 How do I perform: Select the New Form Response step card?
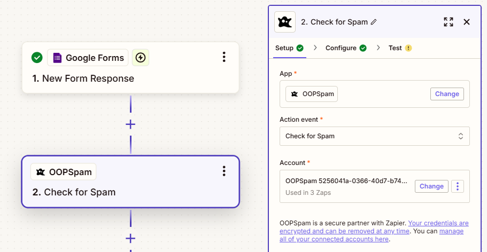pyautogui.click(x=130, y=68)
